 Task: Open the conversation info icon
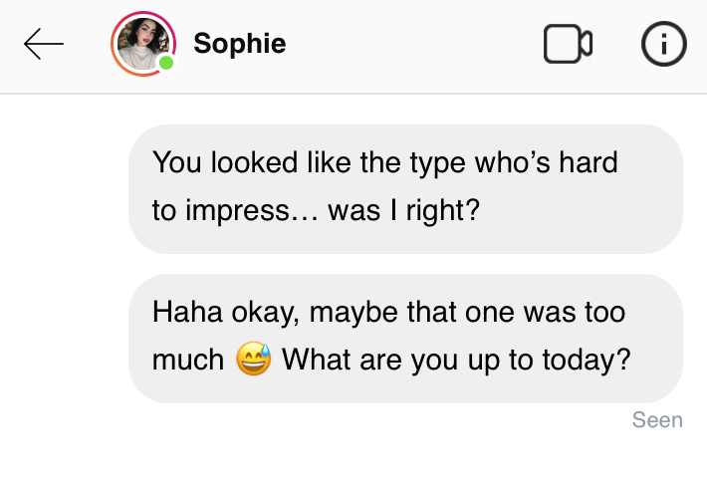(x=663, y=44)
